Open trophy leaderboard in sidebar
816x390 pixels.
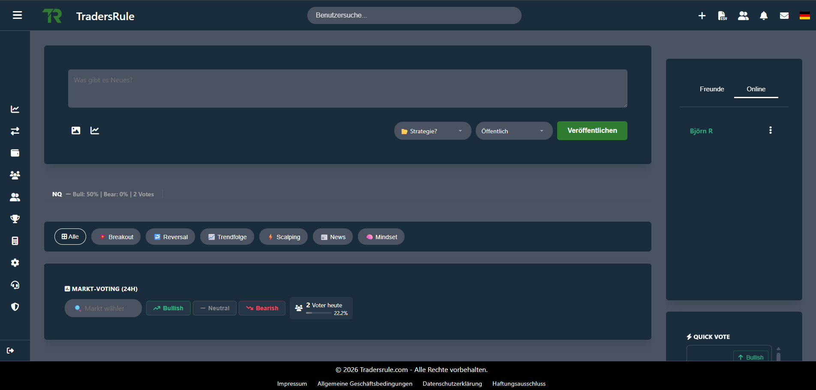tap(15, 219)
